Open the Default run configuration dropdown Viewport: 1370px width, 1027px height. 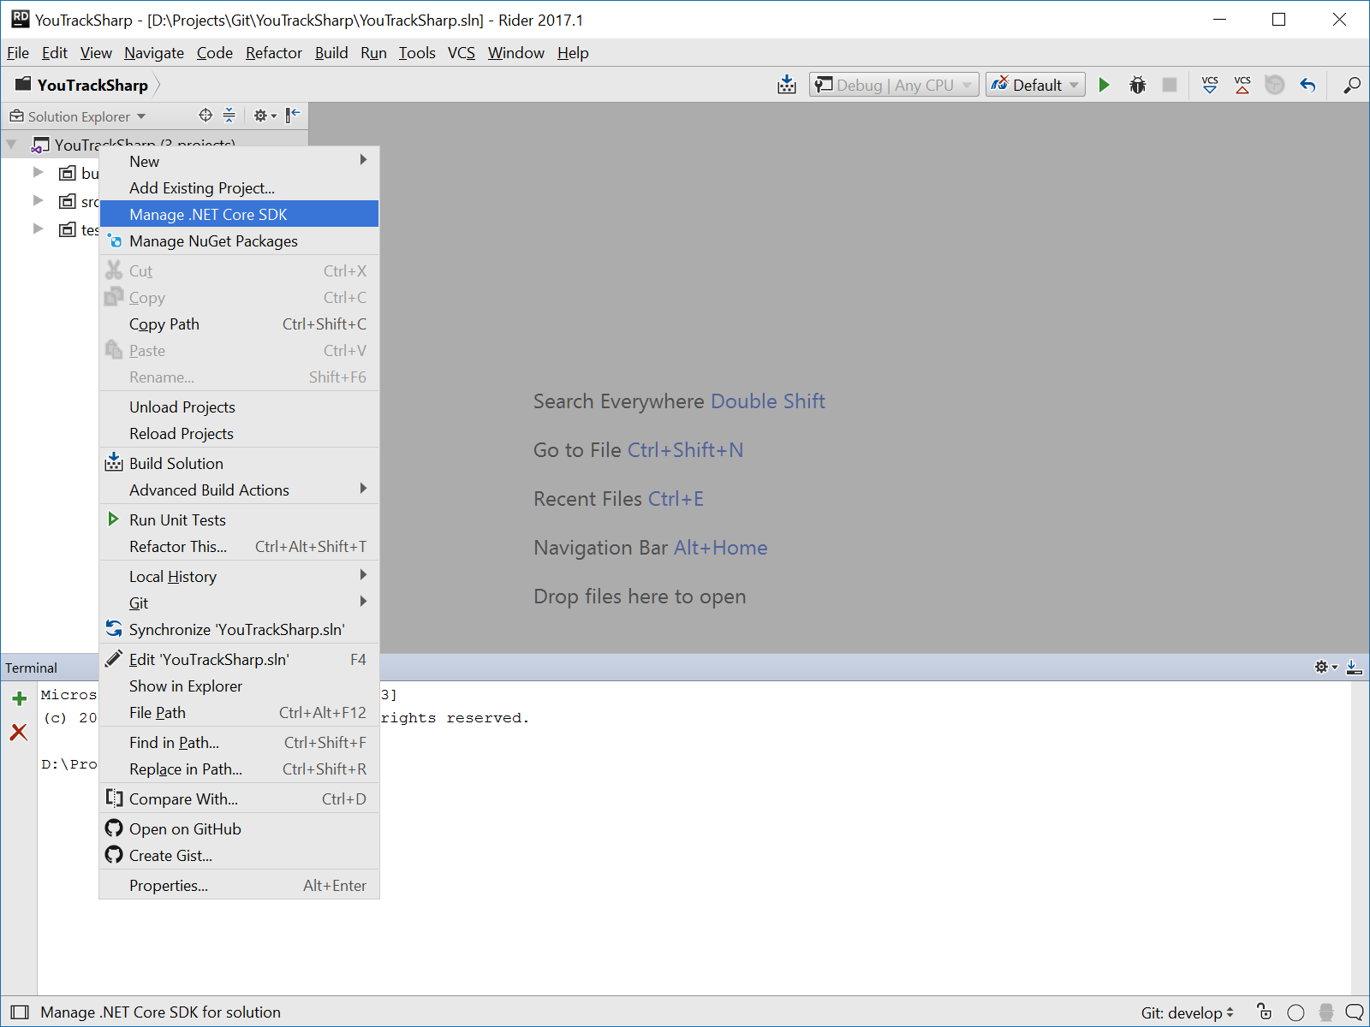1035,85
